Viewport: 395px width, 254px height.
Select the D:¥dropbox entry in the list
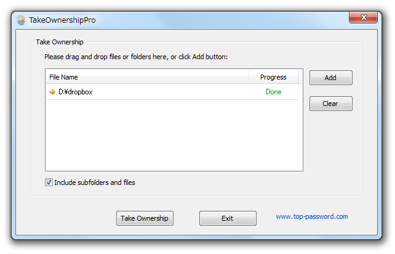tap(172, 92)
